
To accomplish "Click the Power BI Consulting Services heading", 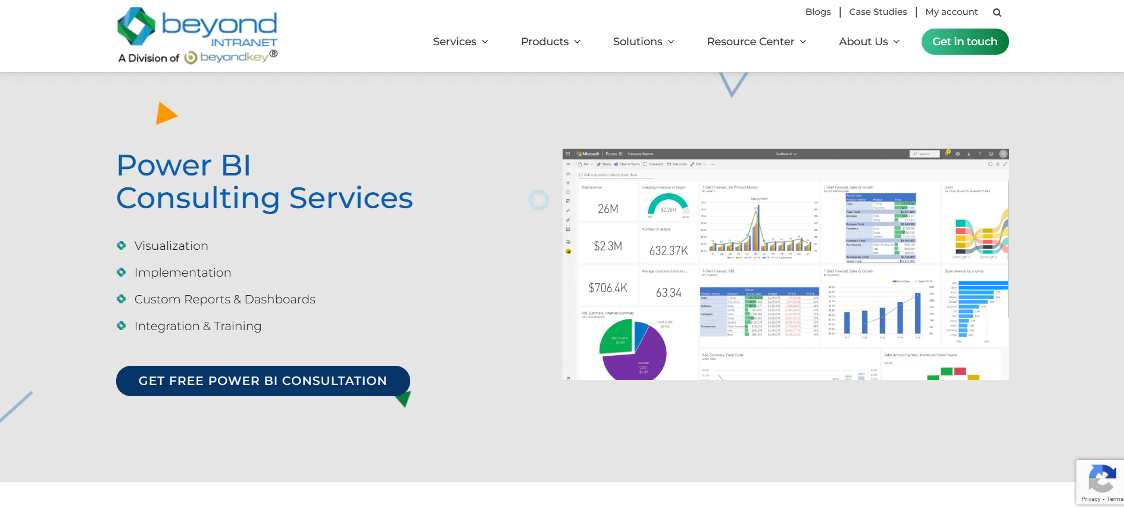I will coord(264,181).
